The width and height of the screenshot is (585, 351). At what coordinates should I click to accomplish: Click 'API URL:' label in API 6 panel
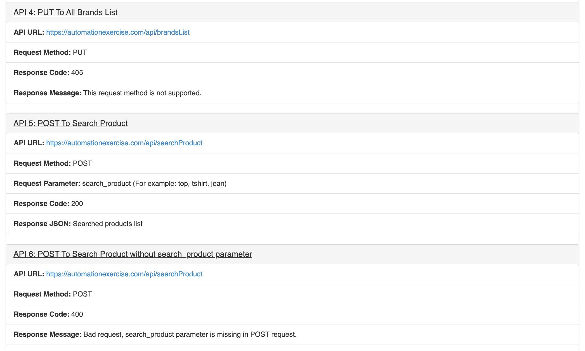(29, 274)
